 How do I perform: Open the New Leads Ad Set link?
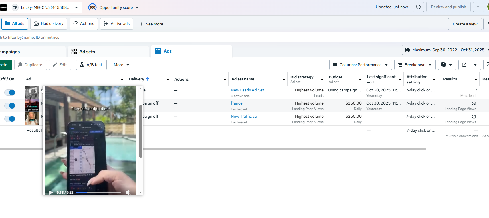point(247,90)
